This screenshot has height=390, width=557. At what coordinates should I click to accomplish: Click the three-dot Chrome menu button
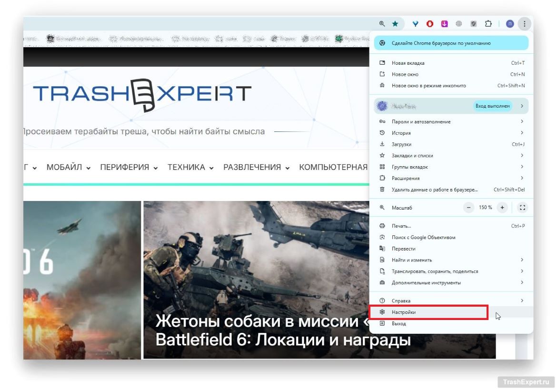coord(524,24)
